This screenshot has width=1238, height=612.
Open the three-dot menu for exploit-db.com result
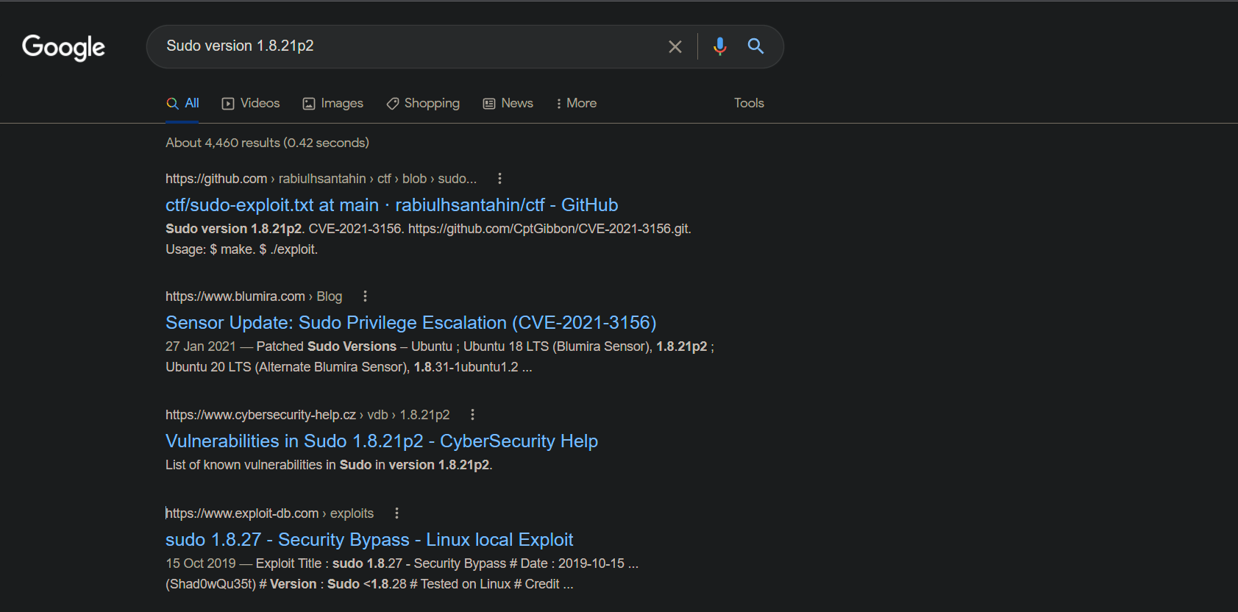coord(396,513)
